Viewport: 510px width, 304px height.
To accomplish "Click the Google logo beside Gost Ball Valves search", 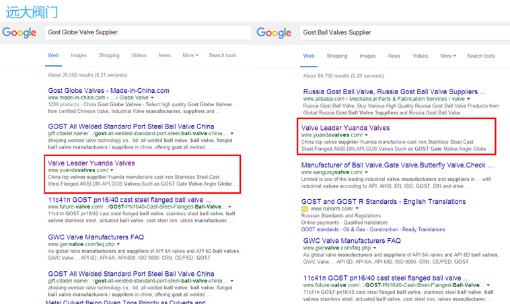I will pyautogui.click(x=274, y=32).
